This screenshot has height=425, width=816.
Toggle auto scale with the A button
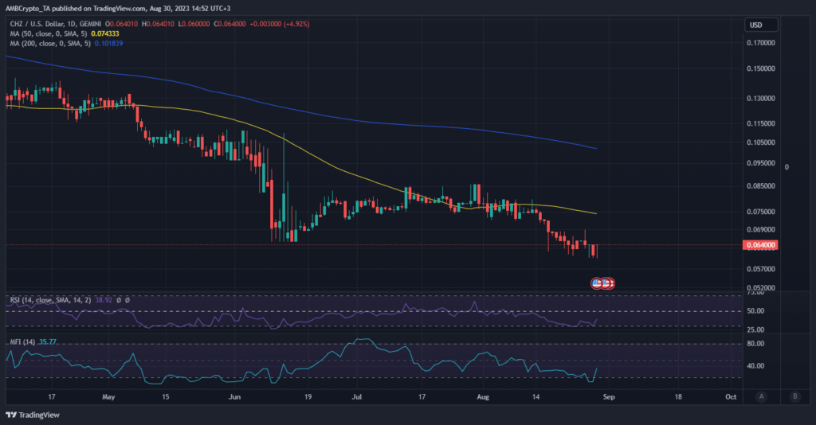[762, 396]
